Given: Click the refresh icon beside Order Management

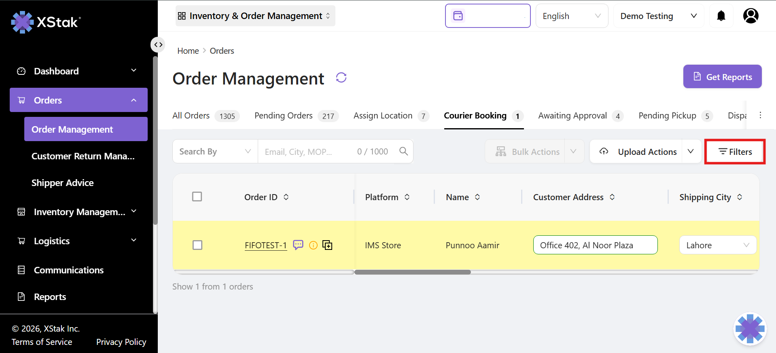Looking at the screenshot, I should pyautogui.click(x=341, y=77).
